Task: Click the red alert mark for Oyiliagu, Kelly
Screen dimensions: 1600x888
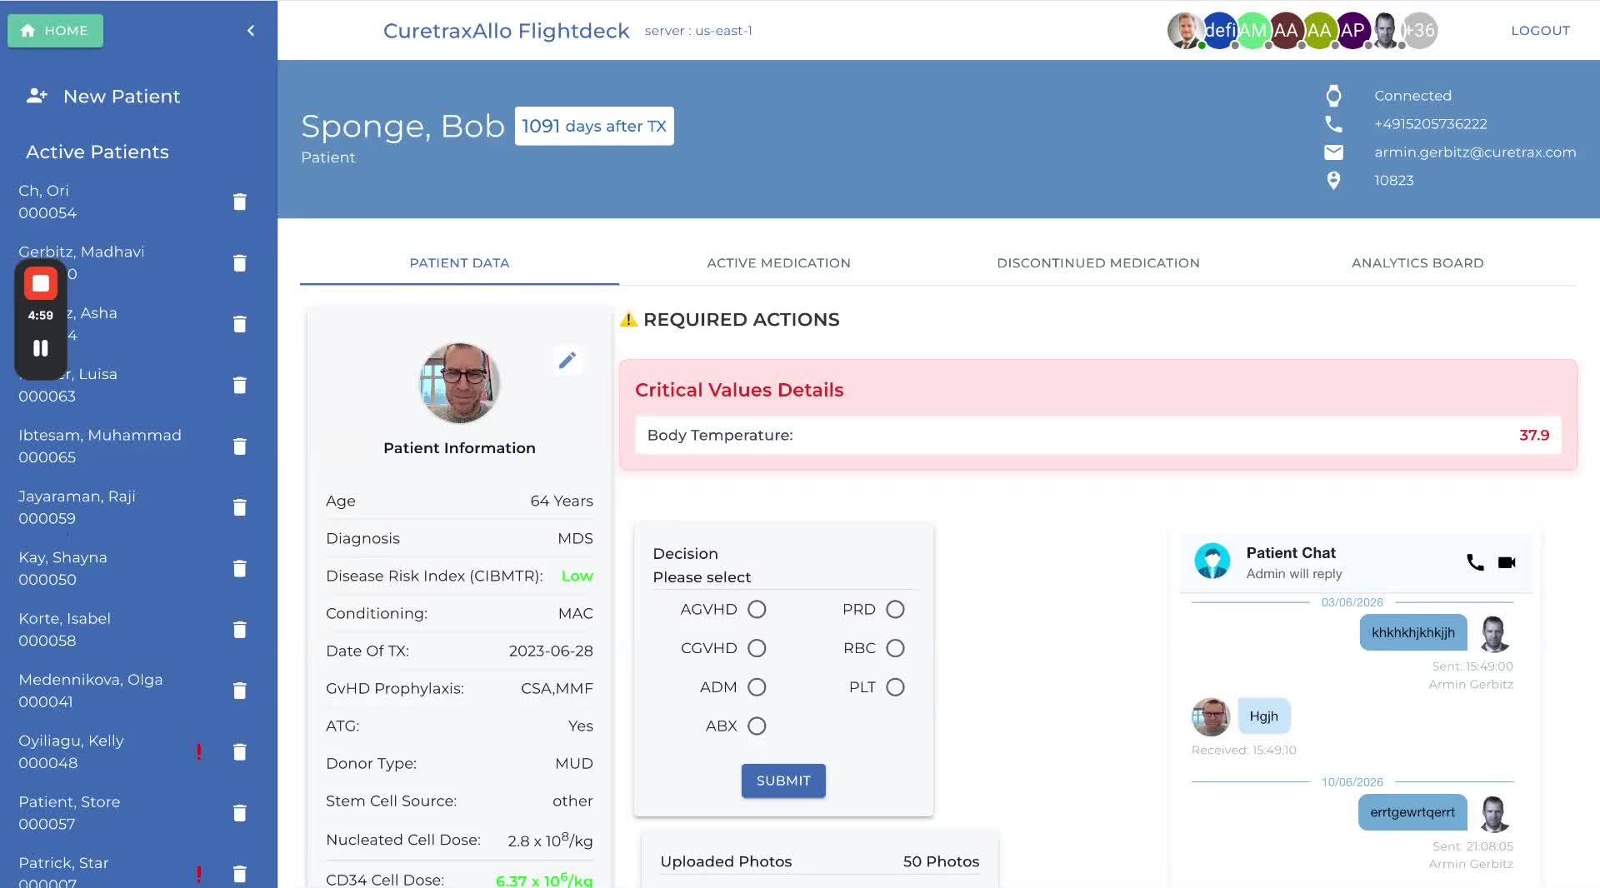Action: [198, 751]
